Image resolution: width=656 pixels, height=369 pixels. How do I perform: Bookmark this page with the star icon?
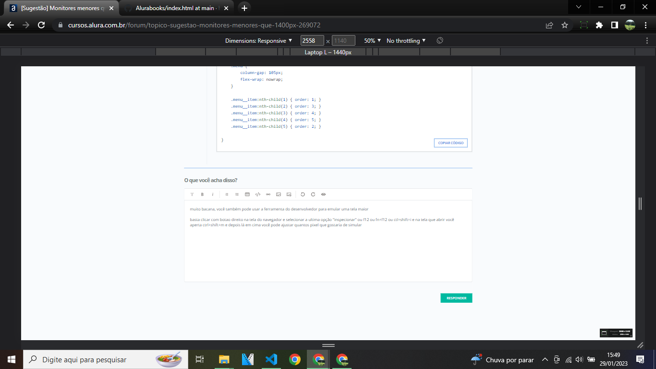(565, 25)
